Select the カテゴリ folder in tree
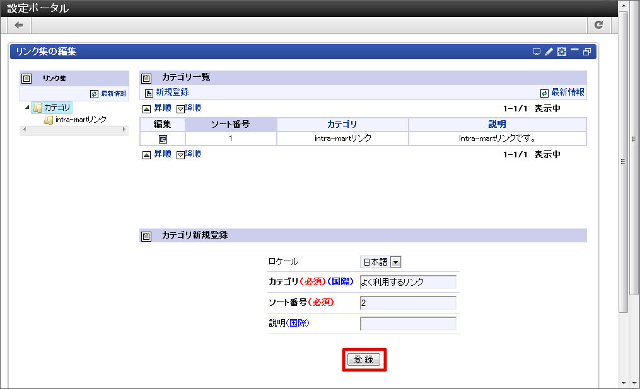 tap(52, 108)
